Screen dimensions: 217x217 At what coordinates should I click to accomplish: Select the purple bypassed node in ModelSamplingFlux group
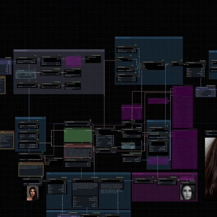pos(74,61)
